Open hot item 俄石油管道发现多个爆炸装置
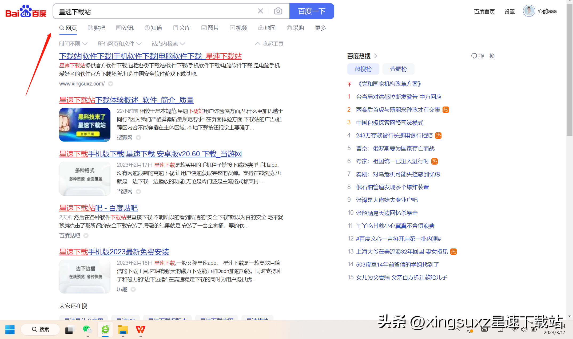Image resolution: width=573 pixels, height=339 pixels. [392, 187]
